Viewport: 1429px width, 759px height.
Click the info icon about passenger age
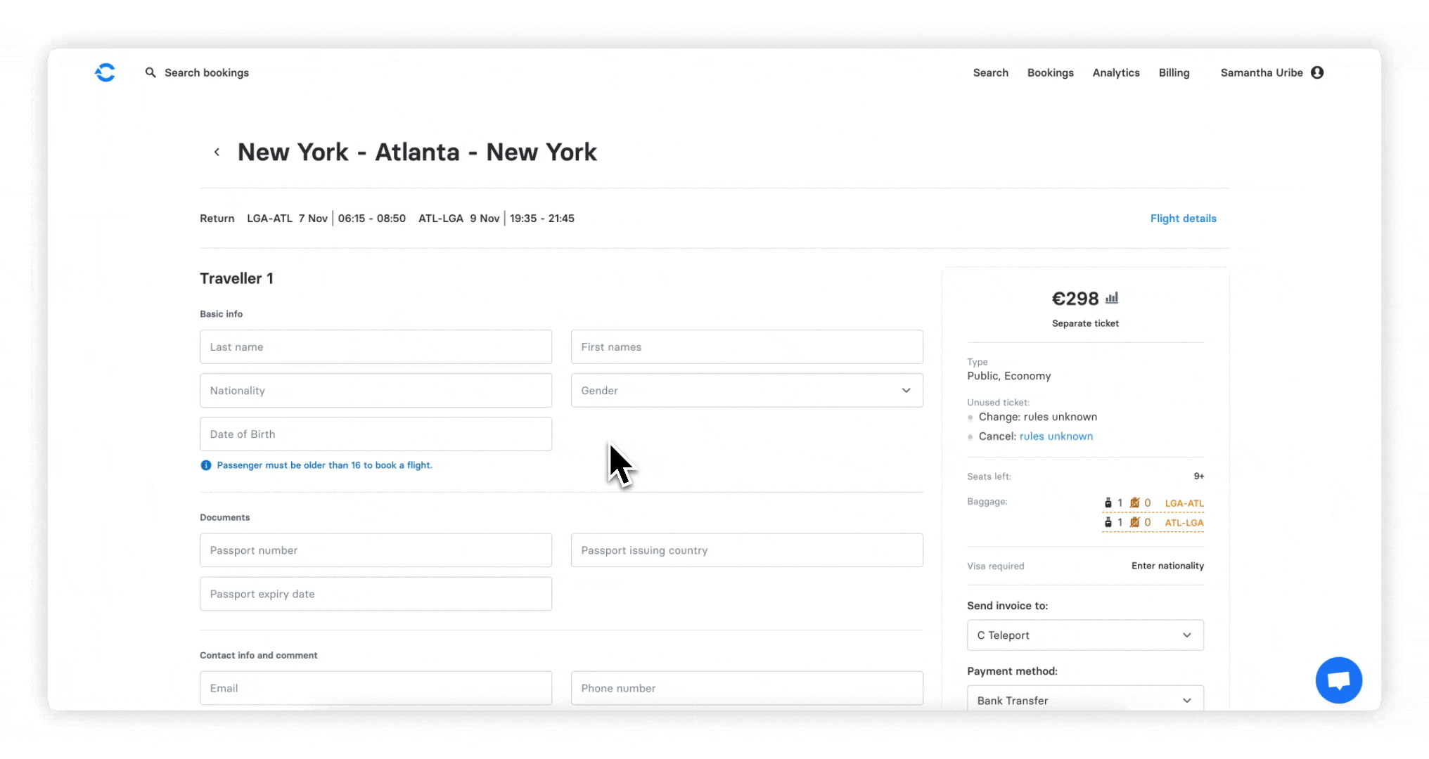point(205,465)
